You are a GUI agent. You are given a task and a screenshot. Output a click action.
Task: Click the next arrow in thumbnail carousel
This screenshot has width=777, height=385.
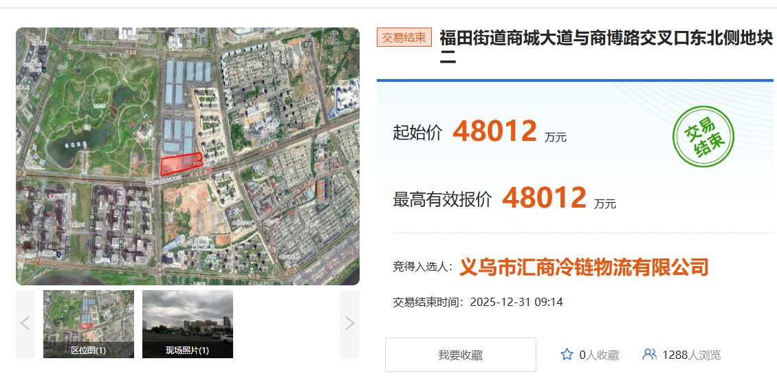coord(349,324)
